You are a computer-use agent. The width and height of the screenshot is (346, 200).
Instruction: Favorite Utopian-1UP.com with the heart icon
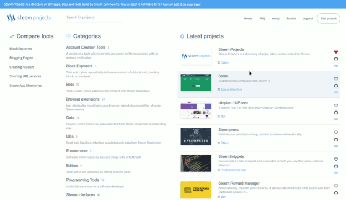click(x=336, y=106)
